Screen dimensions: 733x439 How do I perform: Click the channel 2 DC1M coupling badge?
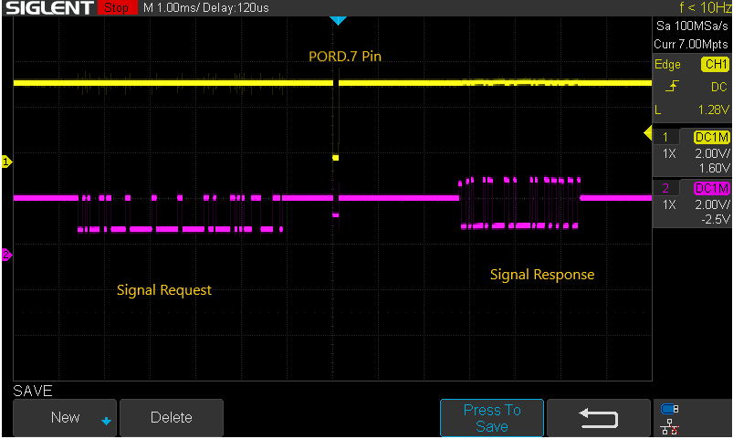(711, 188)
